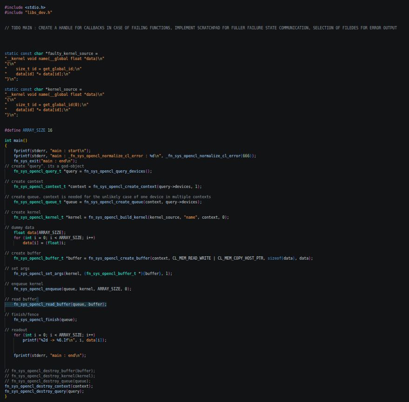Click the '// read buffer' comment
The height and width of the screenshot is (402, 409).
(20, 299)
